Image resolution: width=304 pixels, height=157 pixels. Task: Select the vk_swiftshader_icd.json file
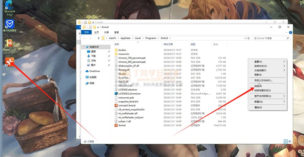(129, 117)
